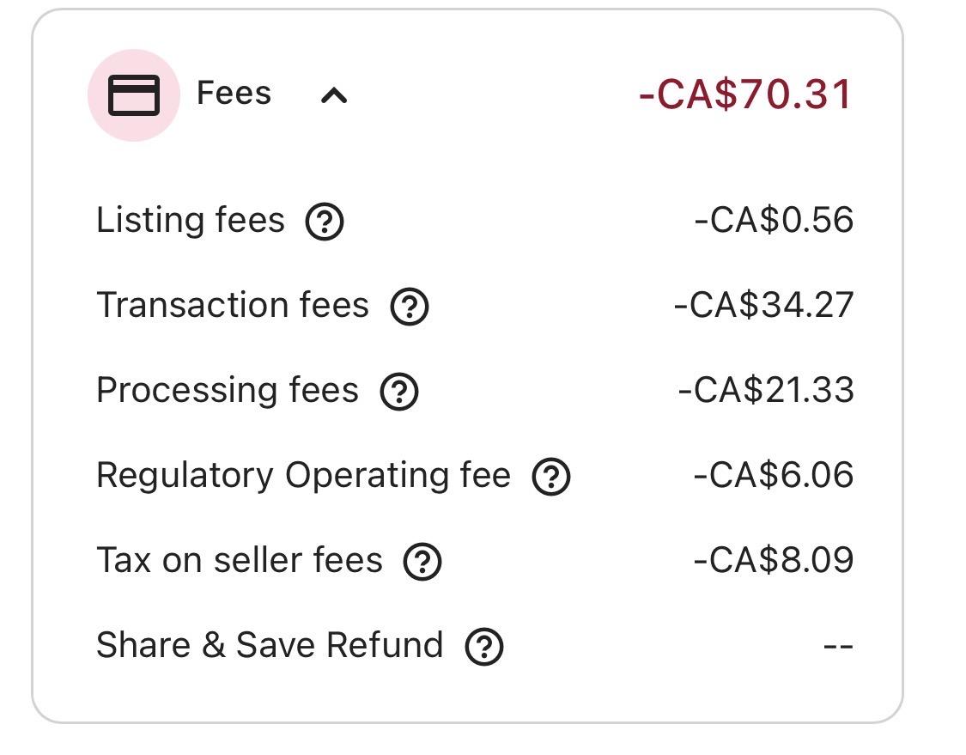The height and width of the screenshot is (755, 966).
Task: Click help icon for Tax on seller fees
Action: click(x=422, y=562)
